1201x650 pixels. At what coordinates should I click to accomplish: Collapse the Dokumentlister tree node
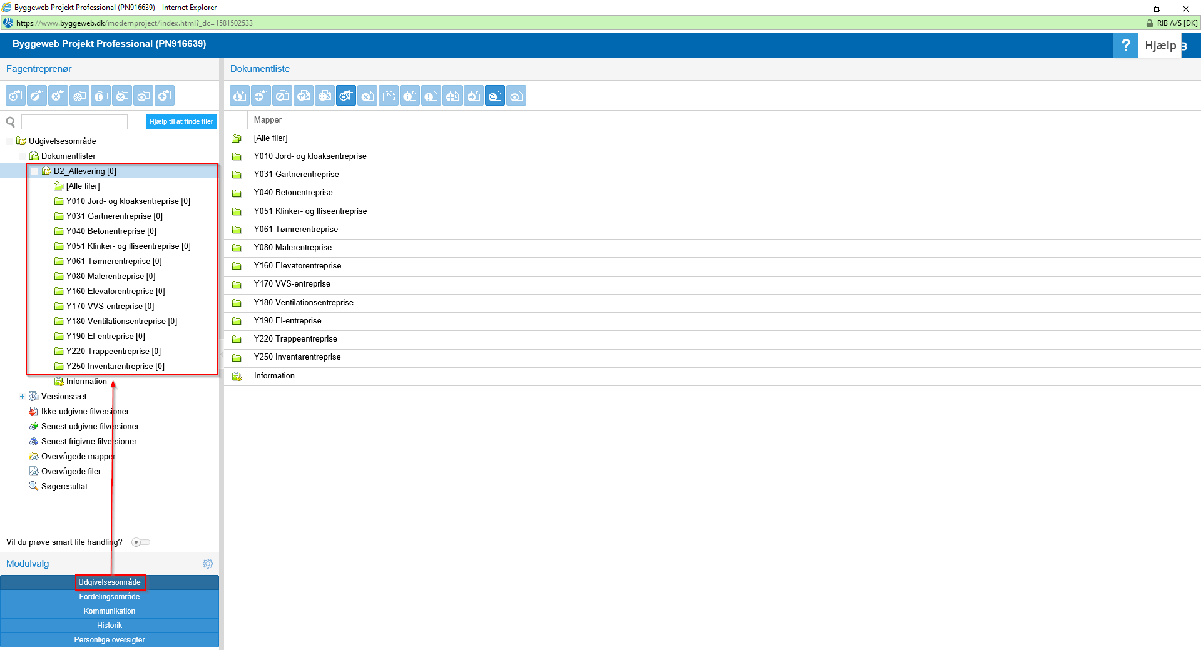(22, 156)
